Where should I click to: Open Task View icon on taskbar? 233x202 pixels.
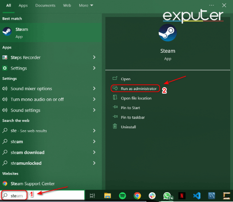(x=92, y=195)
